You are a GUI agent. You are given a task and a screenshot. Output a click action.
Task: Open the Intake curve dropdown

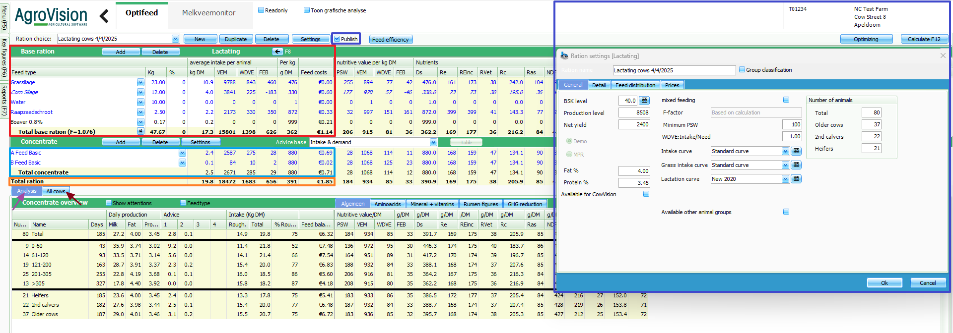[785, 151]
